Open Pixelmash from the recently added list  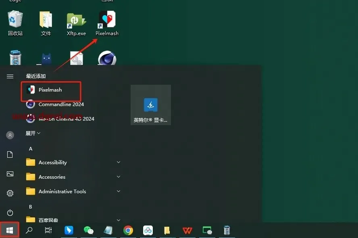pos(51,90)
